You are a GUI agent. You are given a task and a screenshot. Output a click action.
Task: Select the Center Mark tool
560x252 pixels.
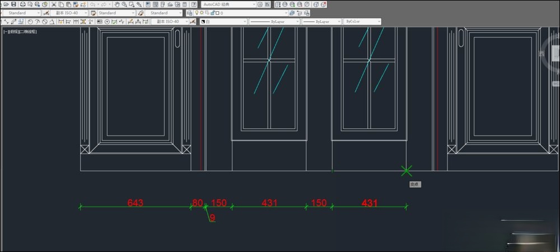coord(107,21)
